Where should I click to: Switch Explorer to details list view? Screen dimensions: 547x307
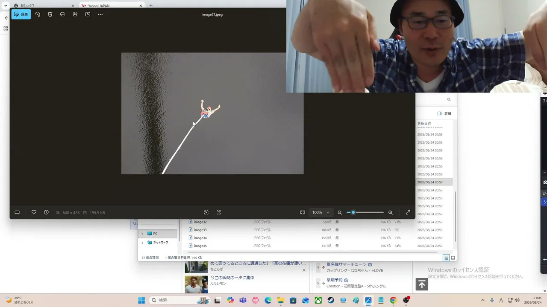[x=446, y=258]
